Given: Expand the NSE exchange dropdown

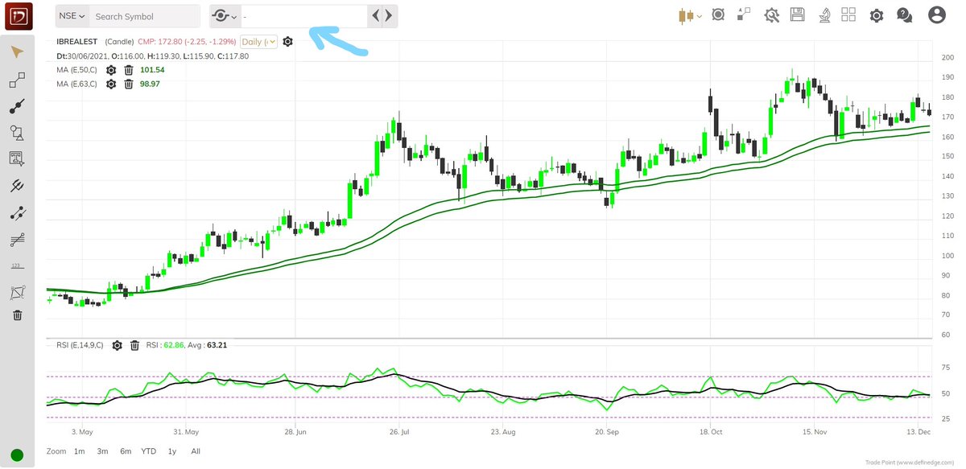Looking at the screenshot, I should 71,15.
